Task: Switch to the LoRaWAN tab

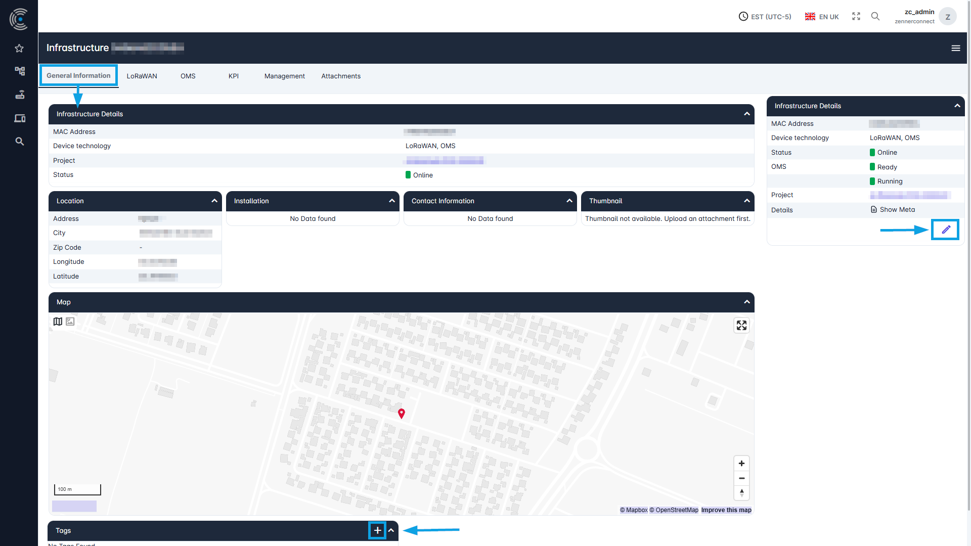Action: coord(142,76)
